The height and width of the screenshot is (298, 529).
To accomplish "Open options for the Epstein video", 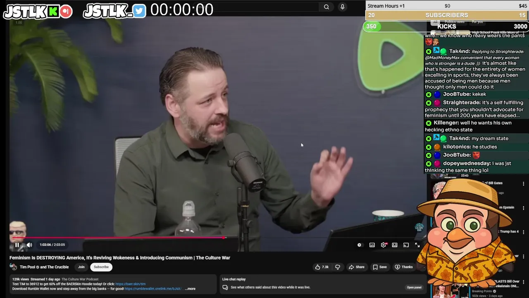I will pos(523,208).
